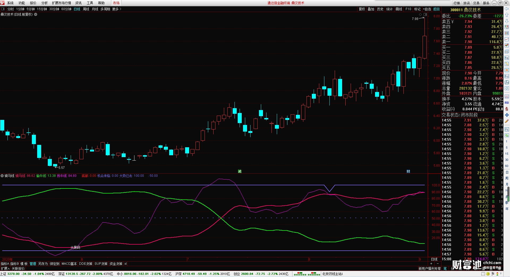Click the 叠加 button

point(371,9)
